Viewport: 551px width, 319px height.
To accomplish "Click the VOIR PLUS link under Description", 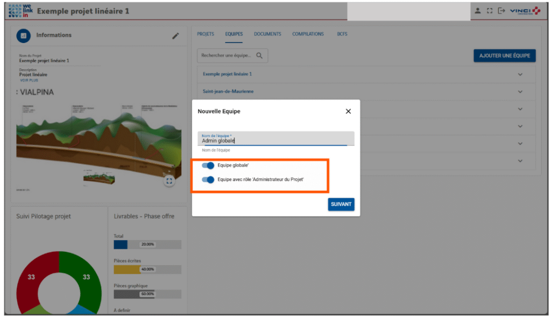I will point(28,81).
